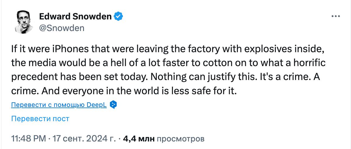Click the blue verified badge

[x=118, y=17]
